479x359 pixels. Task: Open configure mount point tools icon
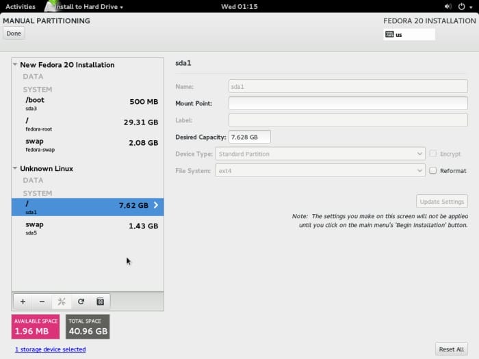[x=62, y=302]
